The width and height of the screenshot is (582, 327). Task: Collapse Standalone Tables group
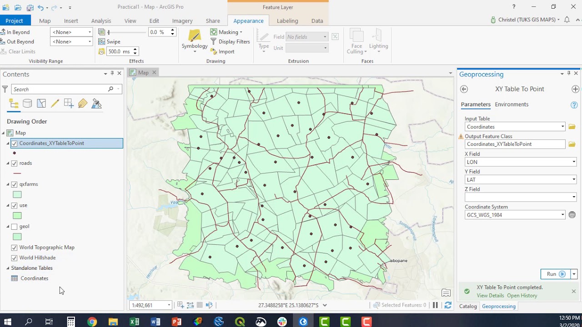coord(8,268)
